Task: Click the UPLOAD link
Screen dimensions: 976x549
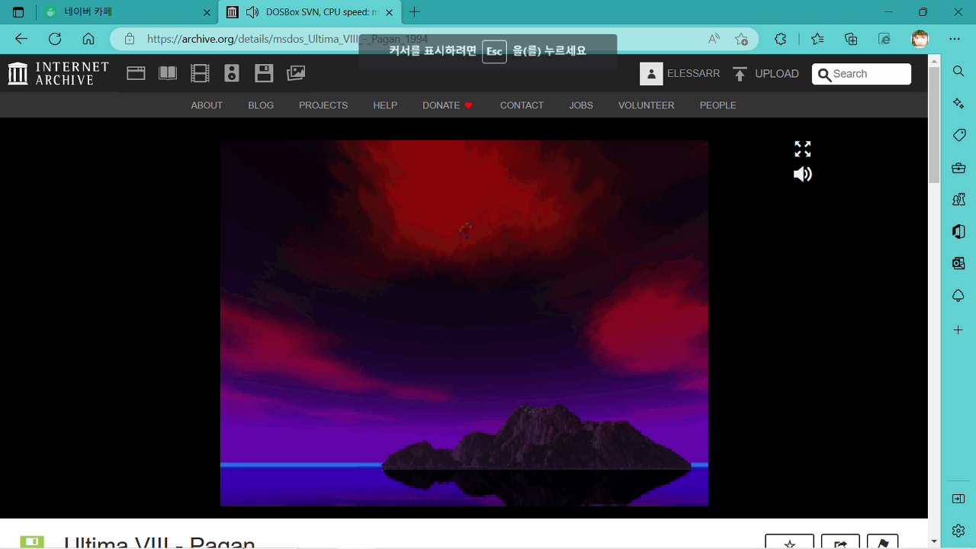Action: click(777, 74)
